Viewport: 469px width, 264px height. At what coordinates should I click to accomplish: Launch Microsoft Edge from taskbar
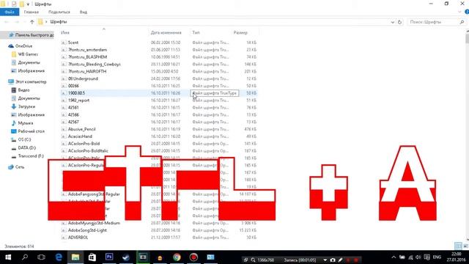(x=59, y=257)
